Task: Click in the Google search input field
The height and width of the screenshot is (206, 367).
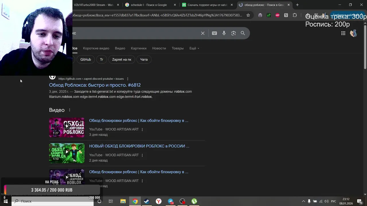Action: (x=135, y=33)
